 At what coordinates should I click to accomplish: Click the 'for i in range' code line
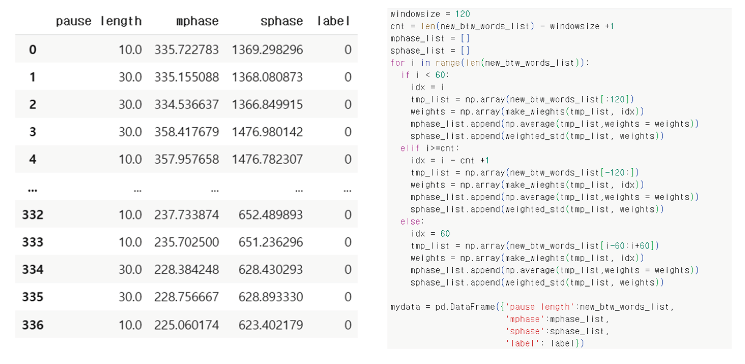tap(490, 63)
